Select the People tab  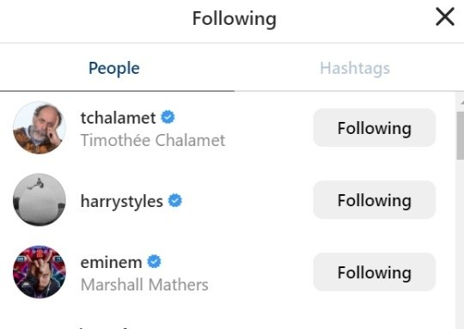[114, 68]
